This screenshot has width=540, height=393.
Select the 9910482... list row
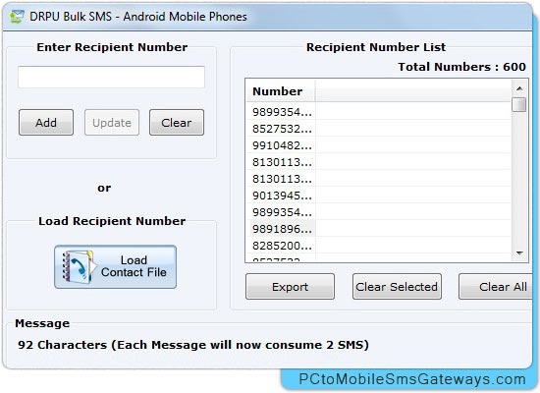point(379,145)
